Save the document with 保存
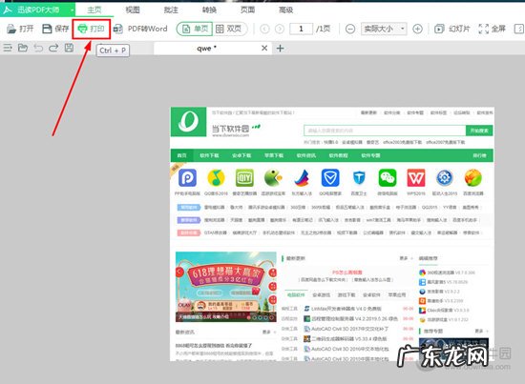This screenshot has width=525, height=384. pyautogui.click(x=55, y=29)
